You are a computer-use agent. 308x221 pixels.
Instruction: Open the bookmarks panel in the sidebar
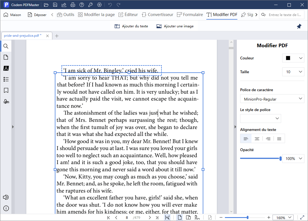pyautogui.click(x=6, y=90)
